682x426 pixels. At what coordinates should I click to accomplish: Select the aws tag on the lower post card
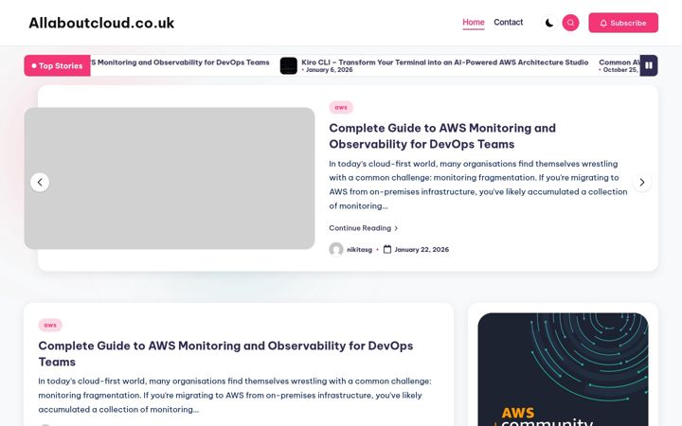(50, 325)
